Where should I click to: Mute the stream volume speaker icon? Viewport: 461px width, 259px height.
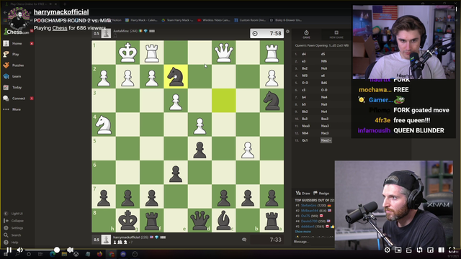point(20,250)
